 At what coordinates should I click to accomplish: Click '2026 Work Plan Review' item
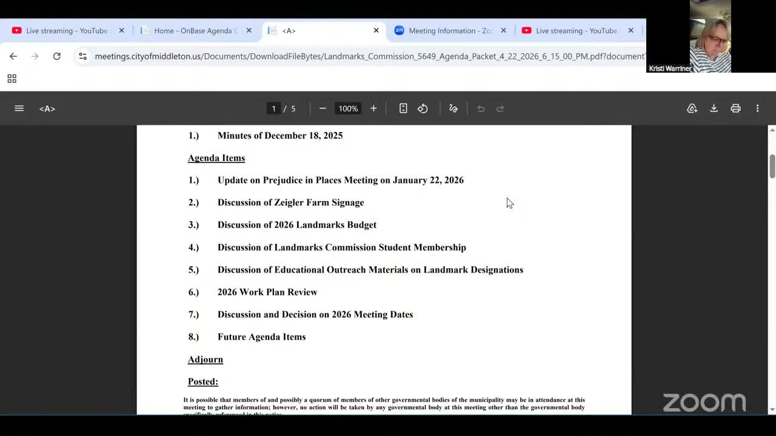[267, 292]
